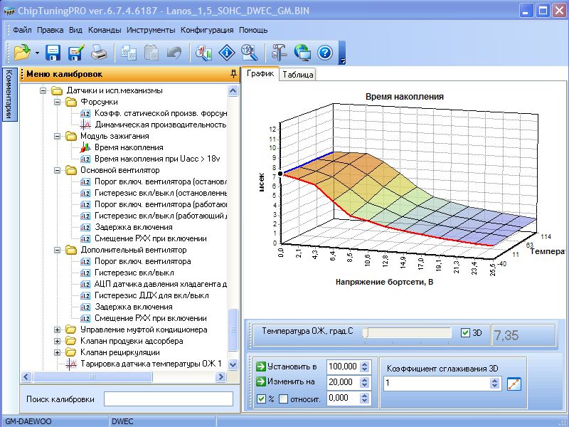Uncheck the % percent checkbox
This screenshot has width=569, height=427.
point(261,399)
